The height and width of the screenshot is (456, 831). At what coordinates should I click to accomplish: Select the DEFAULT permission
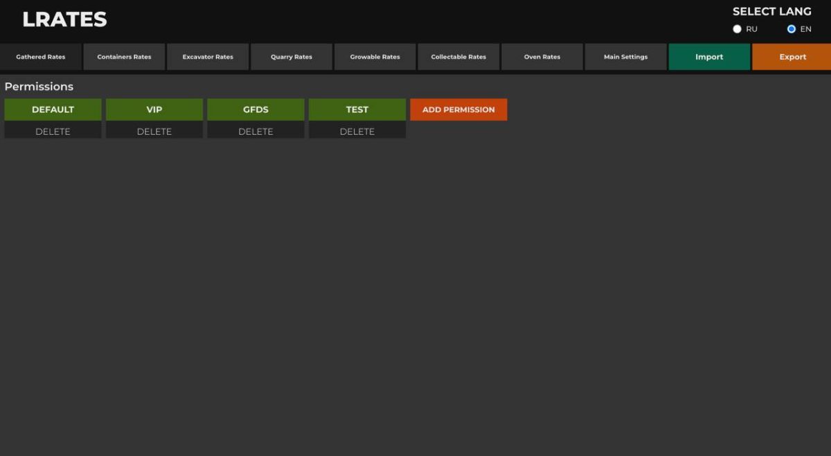[x=53, y=109]
